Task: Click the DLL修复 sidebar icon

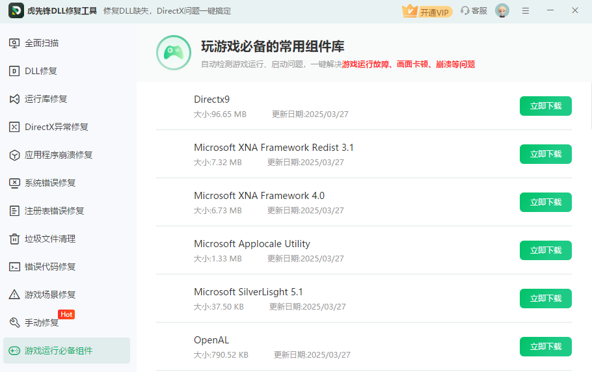Action: tap(14, 71)
